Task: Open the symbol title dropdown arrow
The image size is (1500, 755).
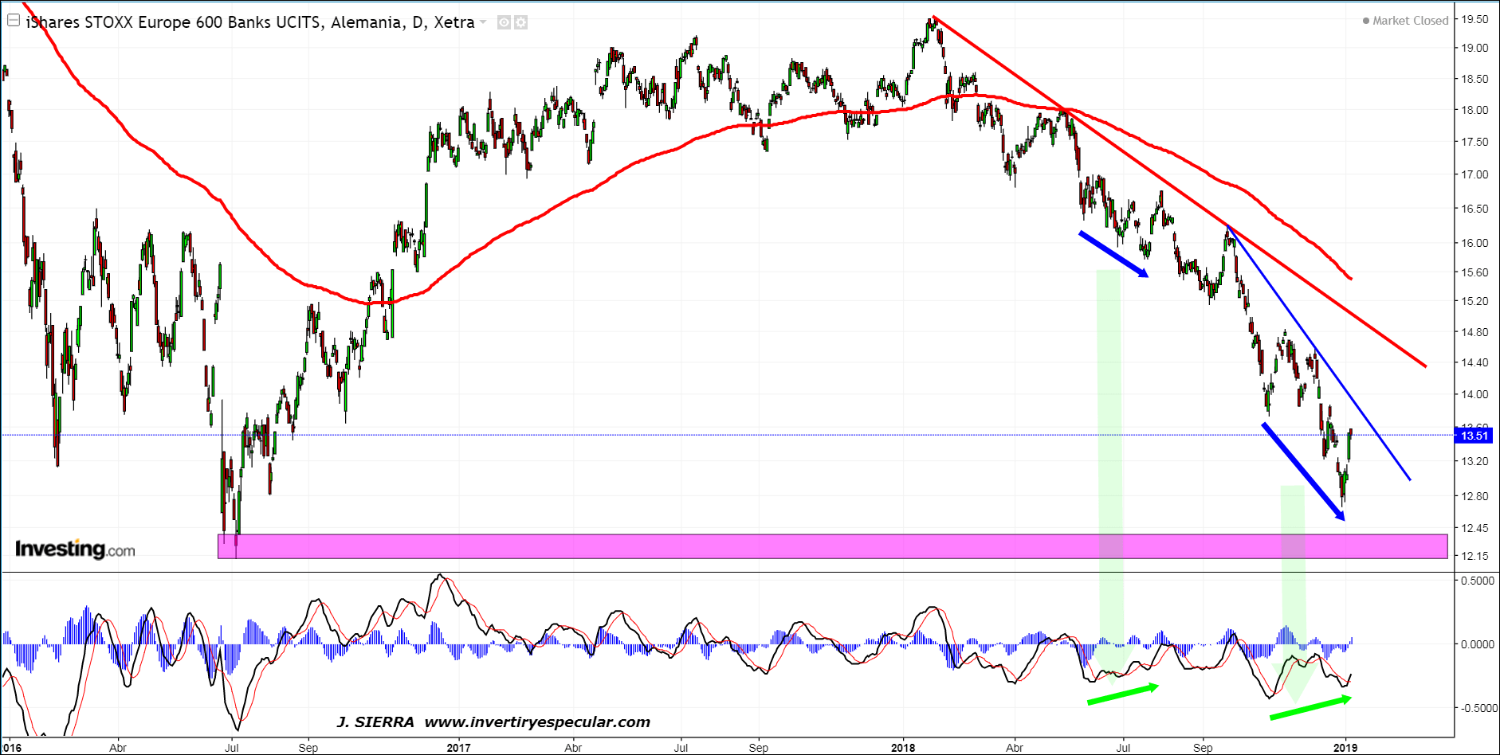Action: tap(483, 22)
